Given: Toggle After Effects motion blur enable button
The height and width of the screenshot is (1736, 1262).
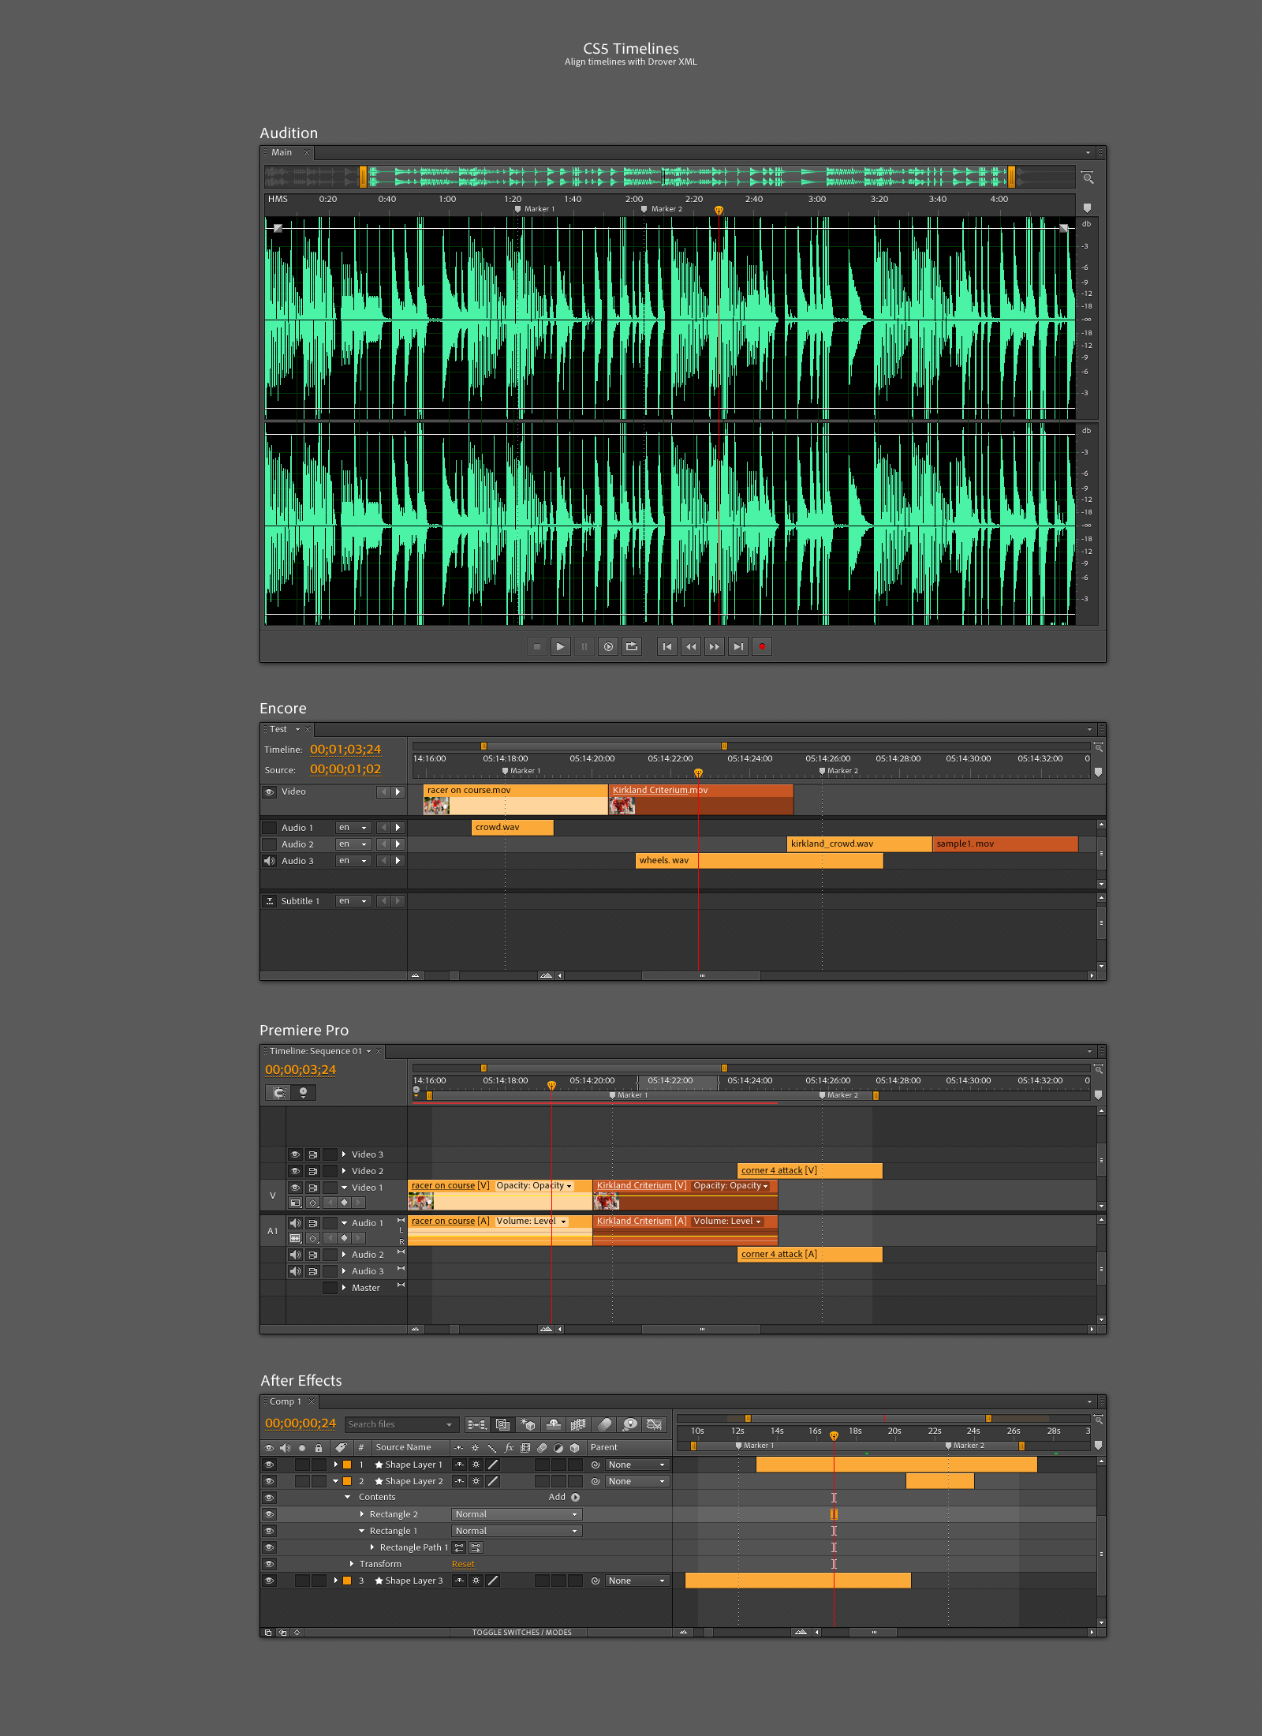Looking at the screenshot, I should point(605,1424).
